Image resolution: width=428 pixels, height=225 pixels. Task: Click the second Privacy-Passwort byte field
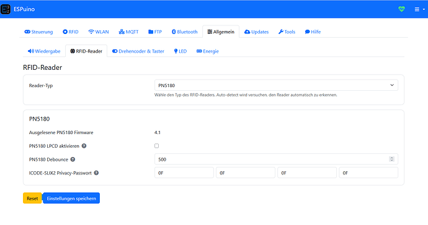click(246, 172)
